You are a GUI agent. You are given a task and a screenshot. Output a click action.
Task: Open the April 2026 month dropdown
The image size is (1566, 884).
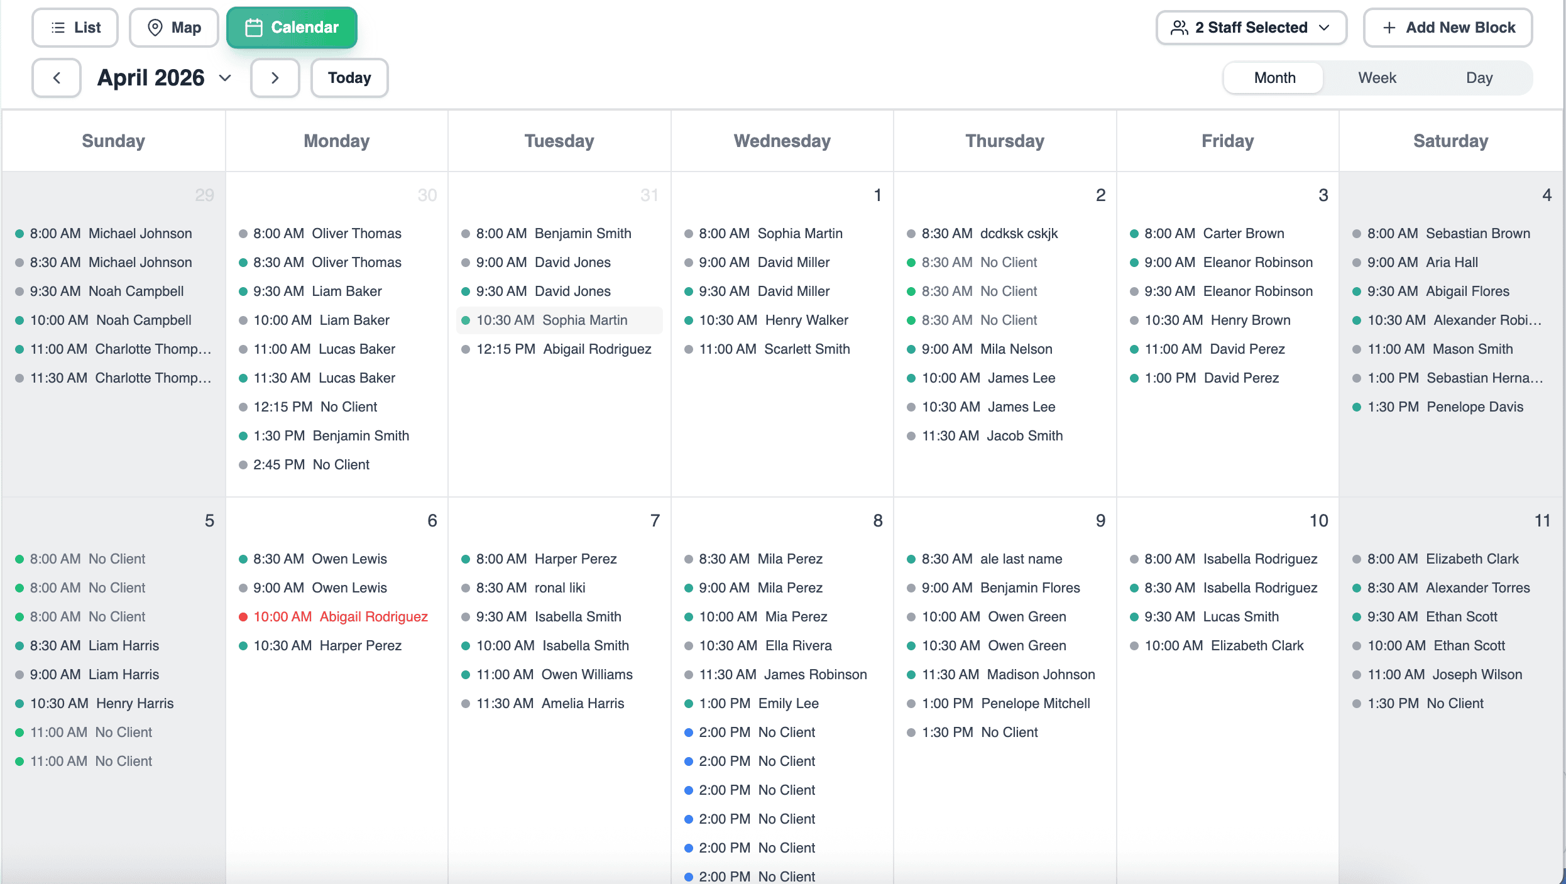151,78
